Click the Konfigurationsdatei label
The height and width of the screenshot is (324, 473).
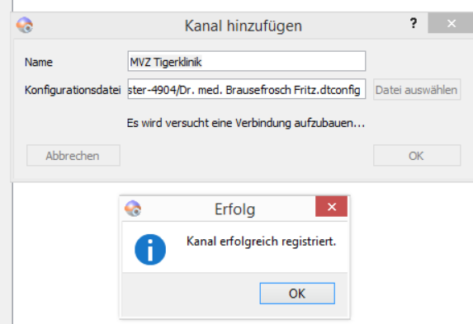[x=73, y=90]
